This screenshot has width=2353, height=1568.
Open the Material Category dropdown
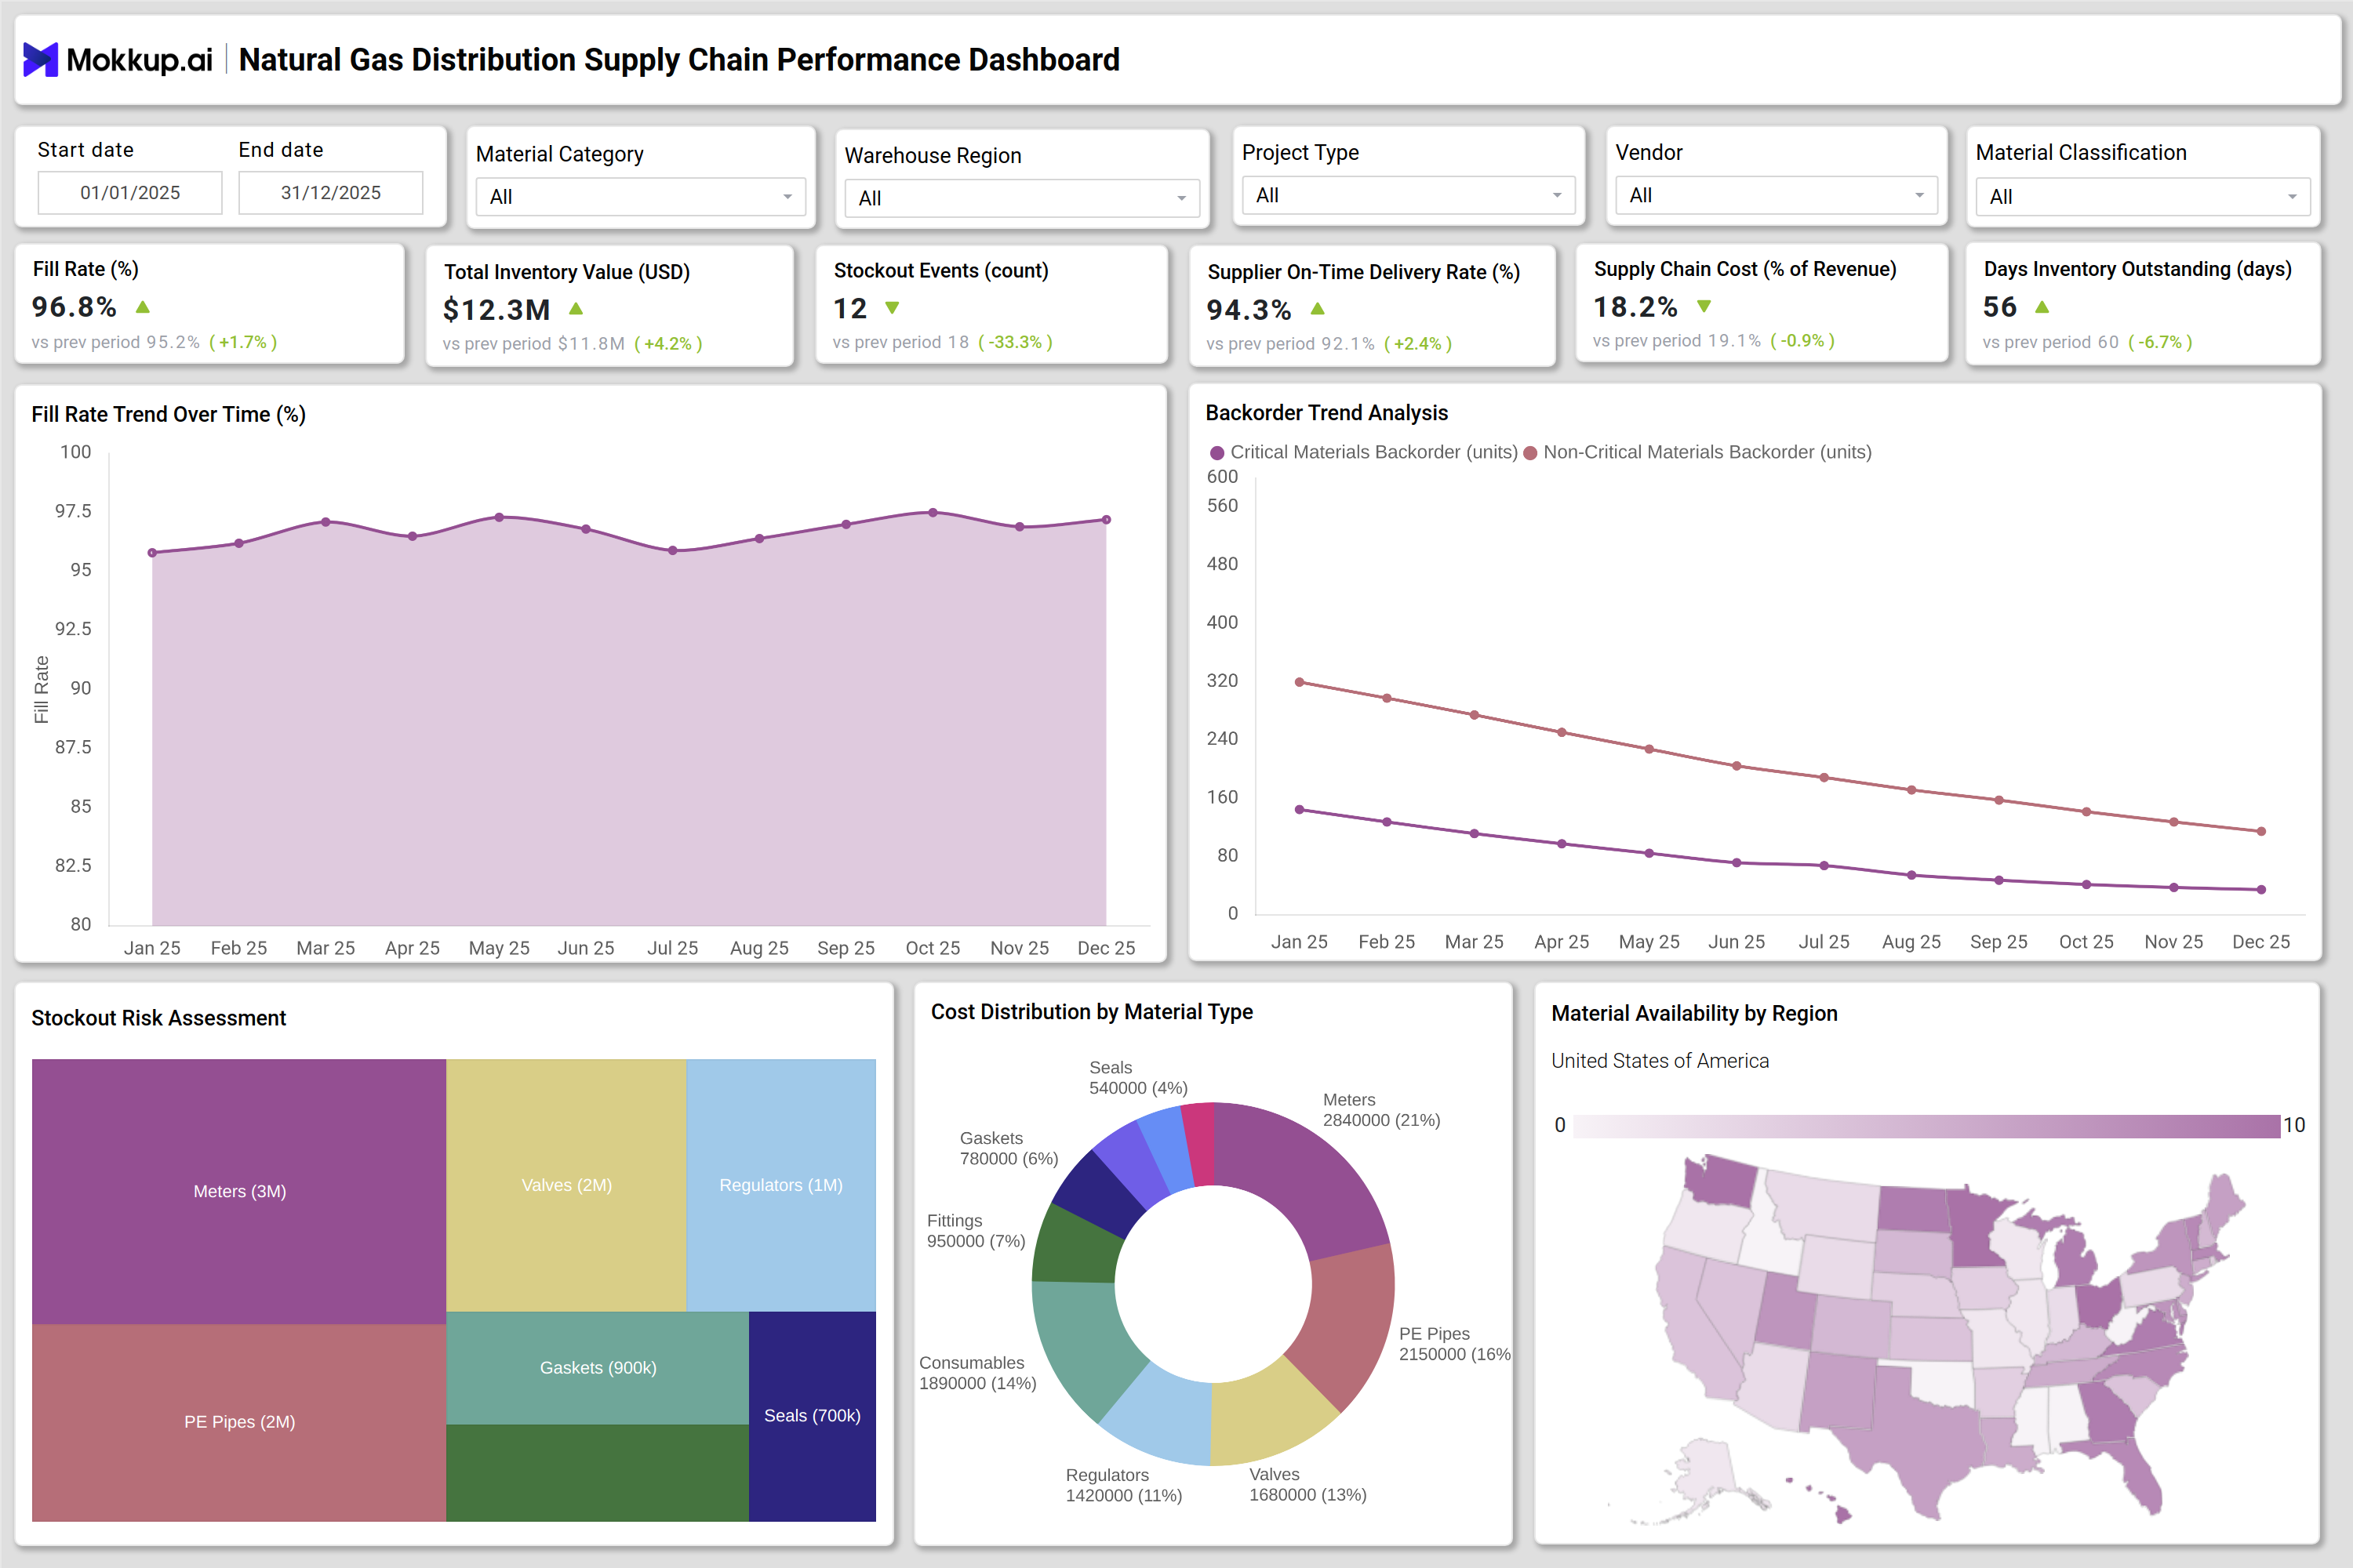(x=640, y=197)
